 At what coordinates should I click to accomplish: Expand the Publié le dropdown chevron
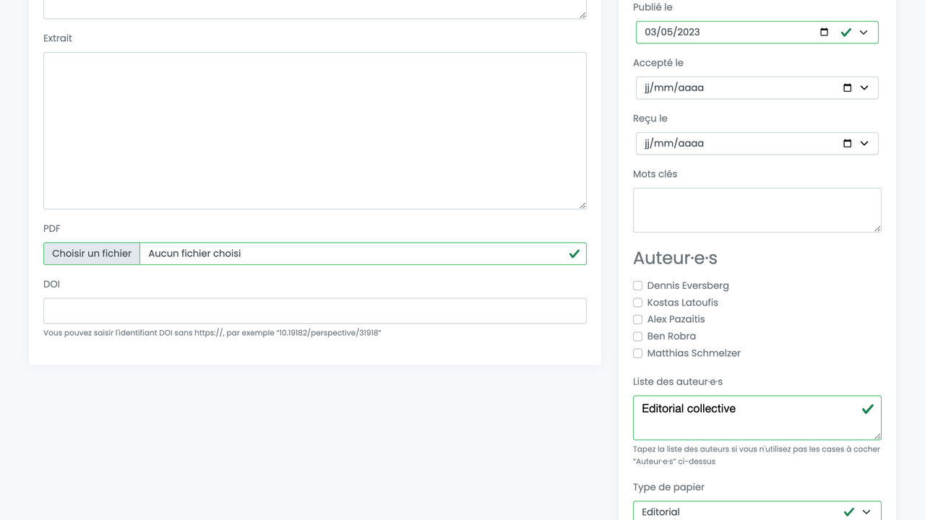(x=864, y=32)
